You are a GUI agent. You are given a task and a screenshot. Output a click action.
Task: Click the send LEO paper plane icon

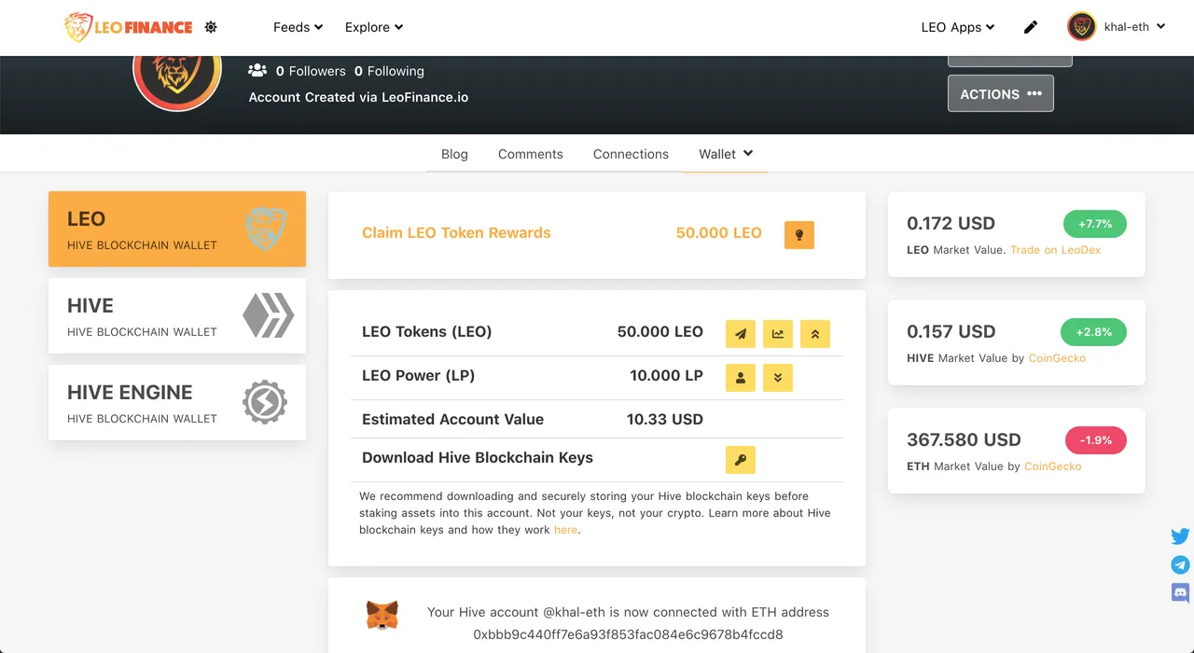[741, 334]
